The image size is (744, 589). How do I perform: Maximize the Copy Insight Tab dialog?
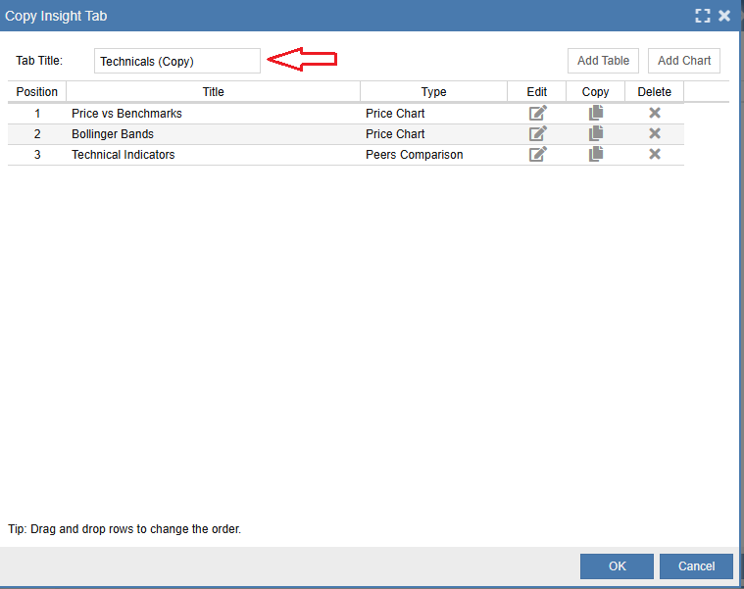point(703,16)
